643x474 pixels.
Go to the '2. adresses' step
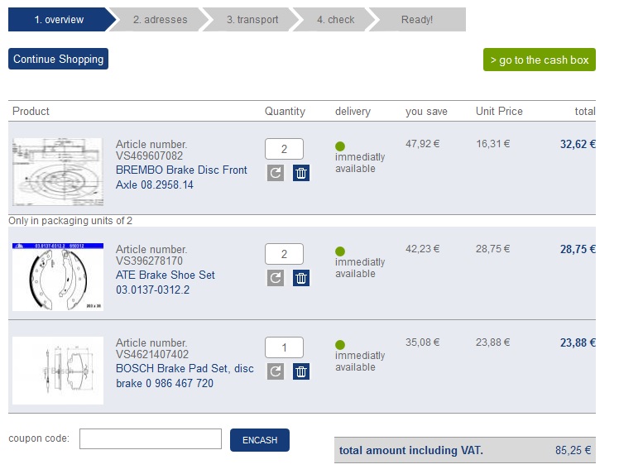click(x=160, y=19)
